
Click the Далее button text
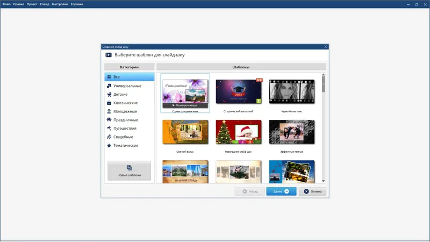(277, 191)
